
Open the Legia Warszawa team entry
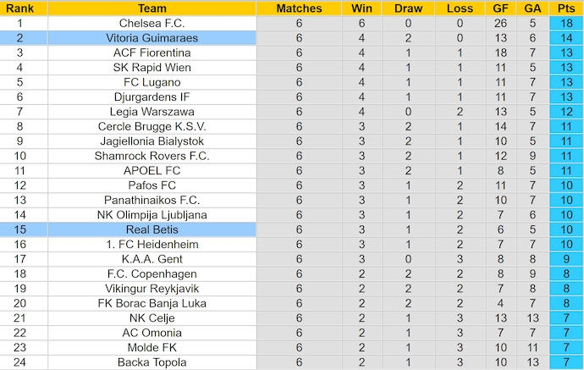[152, 112]
